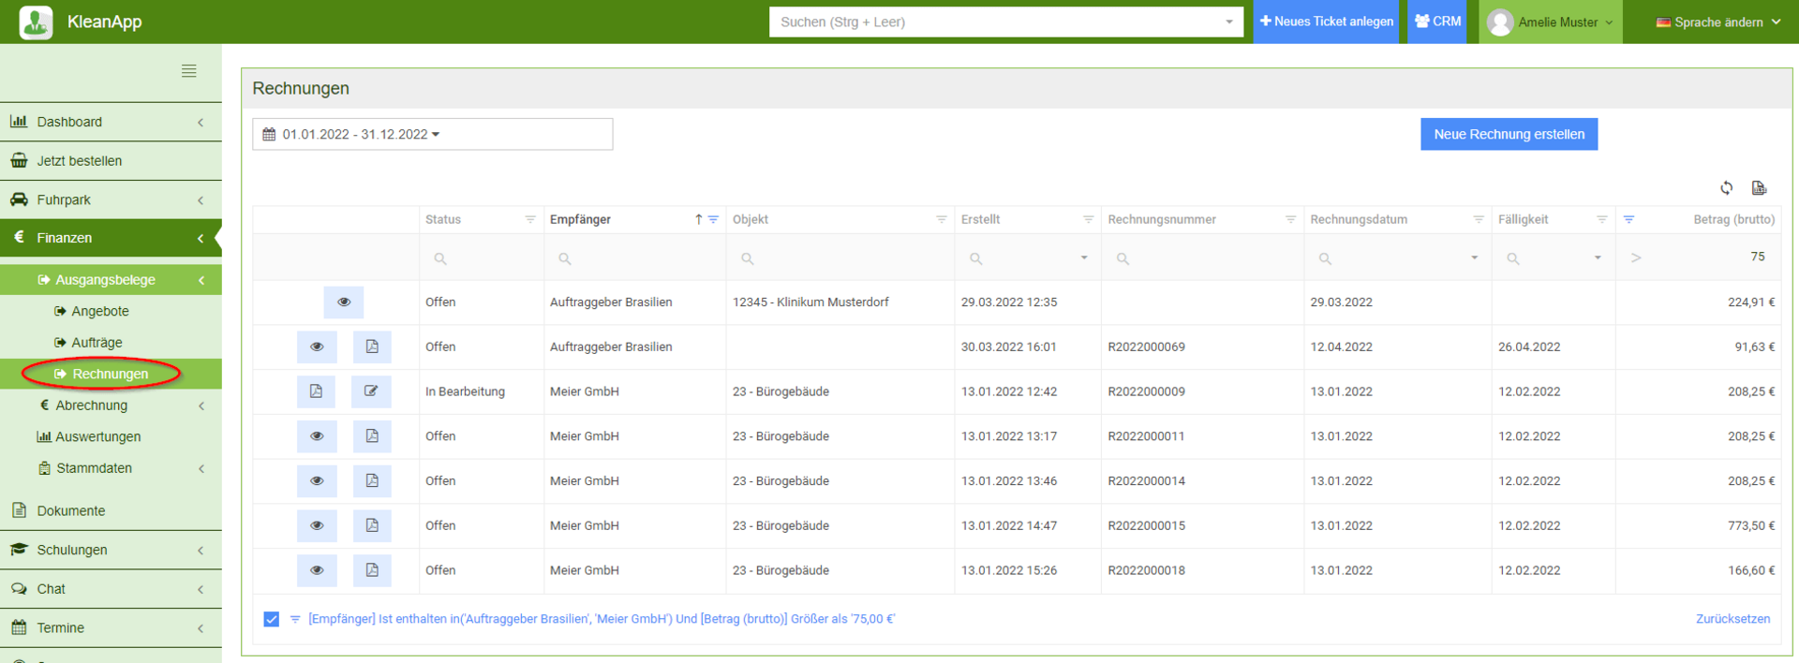Open Angebote in the sidebar

coord(99,312)
